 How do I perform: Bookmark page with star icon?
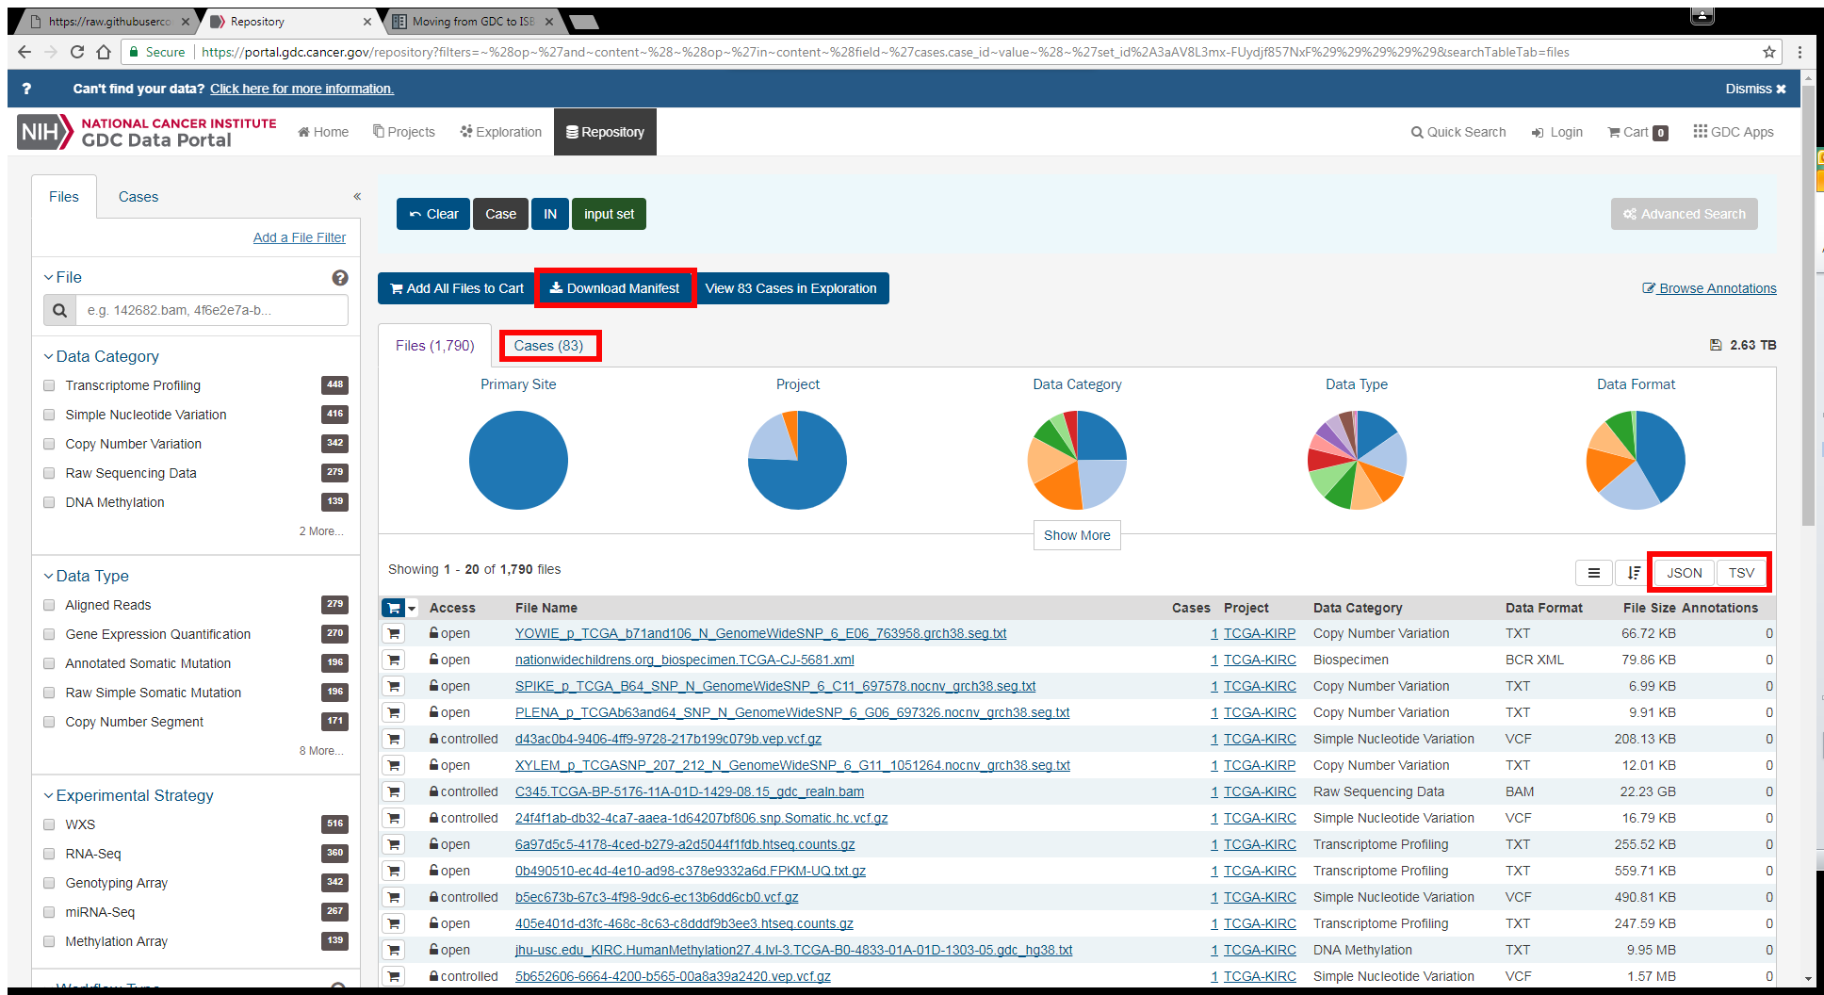(x=1769, y=52)
